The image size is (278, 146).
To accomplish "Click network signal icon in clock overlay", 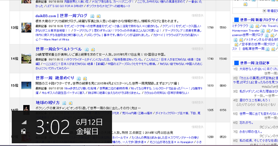I will point(24,122).
